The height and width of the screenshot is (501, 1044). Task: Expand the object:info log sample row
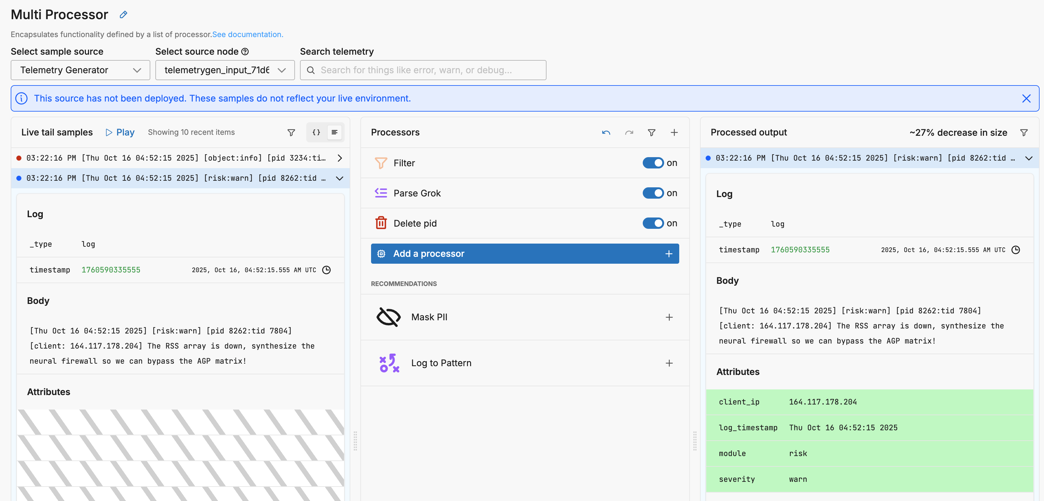point(340,158)
